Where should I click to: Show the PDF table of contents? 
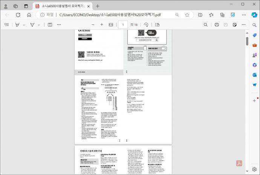tap(7, 25)
